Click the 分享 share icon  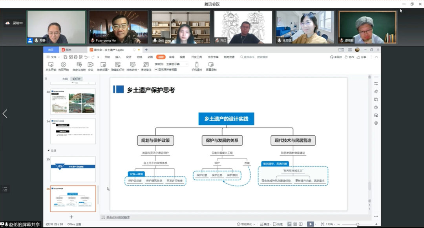click(x=361, y=57)
